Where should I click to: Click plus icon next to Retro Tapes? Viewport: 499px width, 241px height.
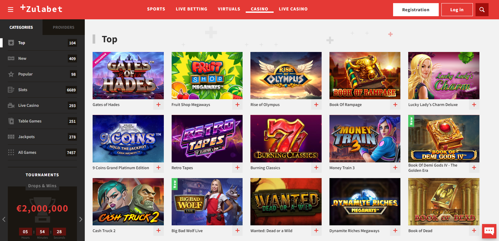[237, 168]
